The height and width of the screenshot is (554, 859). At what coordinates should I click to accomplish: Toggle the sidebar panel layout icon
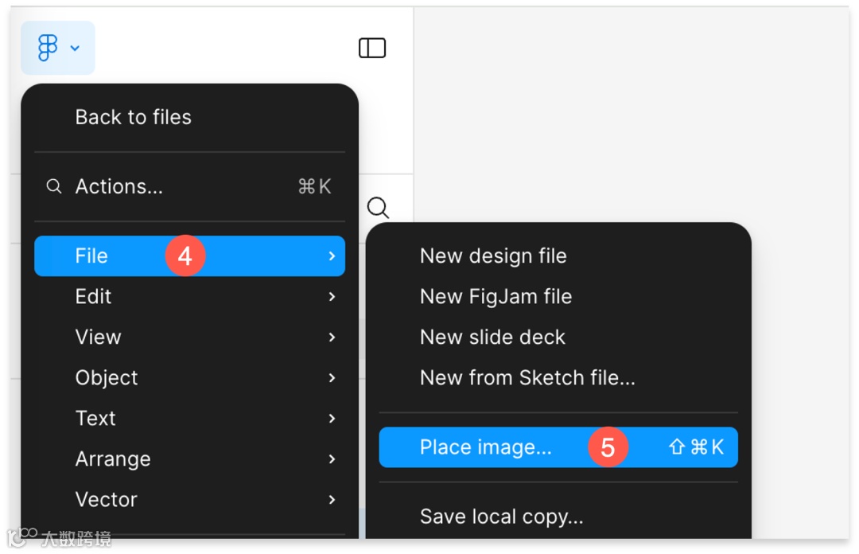point(372,48)
